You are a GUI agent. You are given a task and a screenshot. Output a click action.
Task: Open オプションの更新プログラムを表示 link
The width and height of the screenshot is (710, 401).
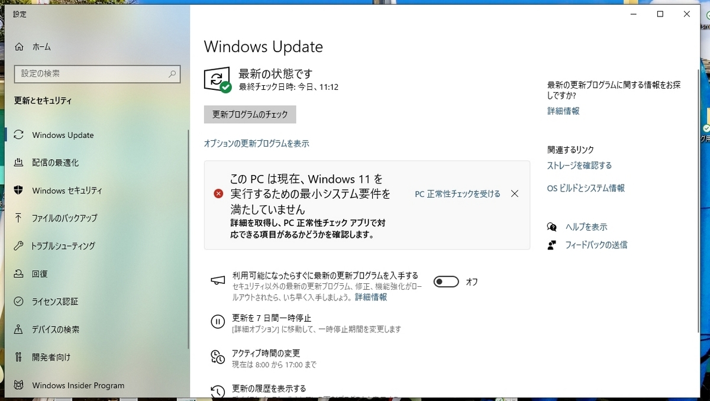tap(256, 143)
